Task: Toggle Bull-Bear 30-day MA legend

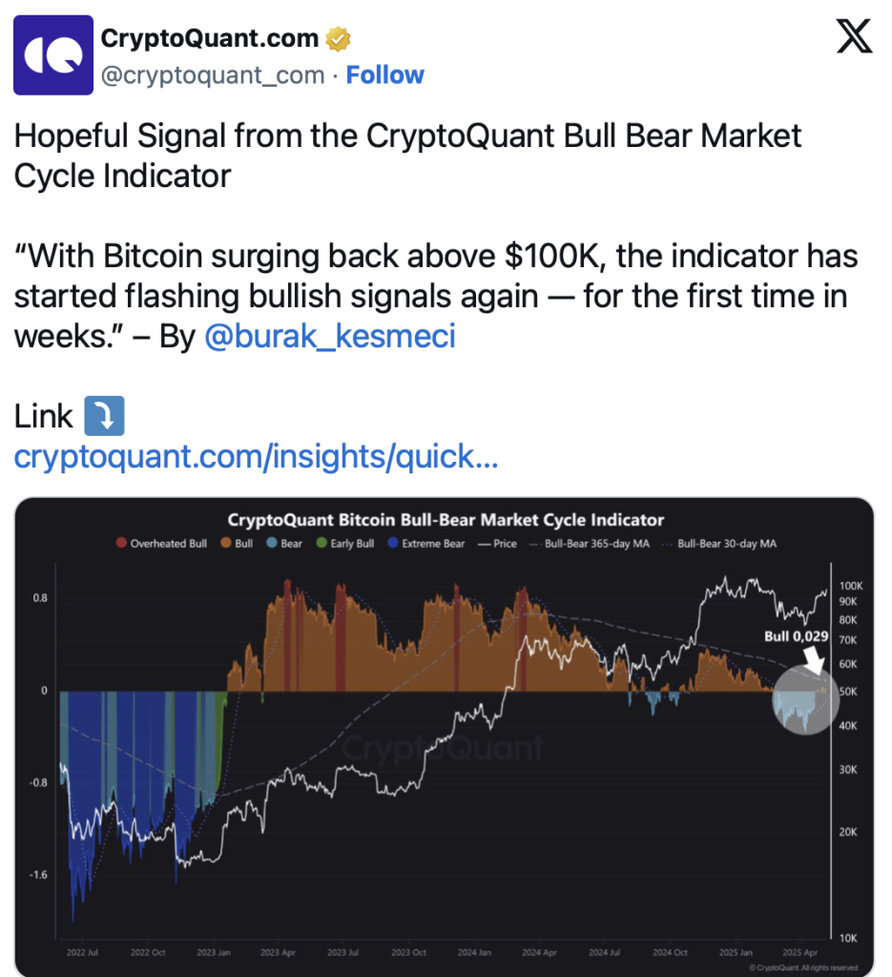Action: click(719, 543)
